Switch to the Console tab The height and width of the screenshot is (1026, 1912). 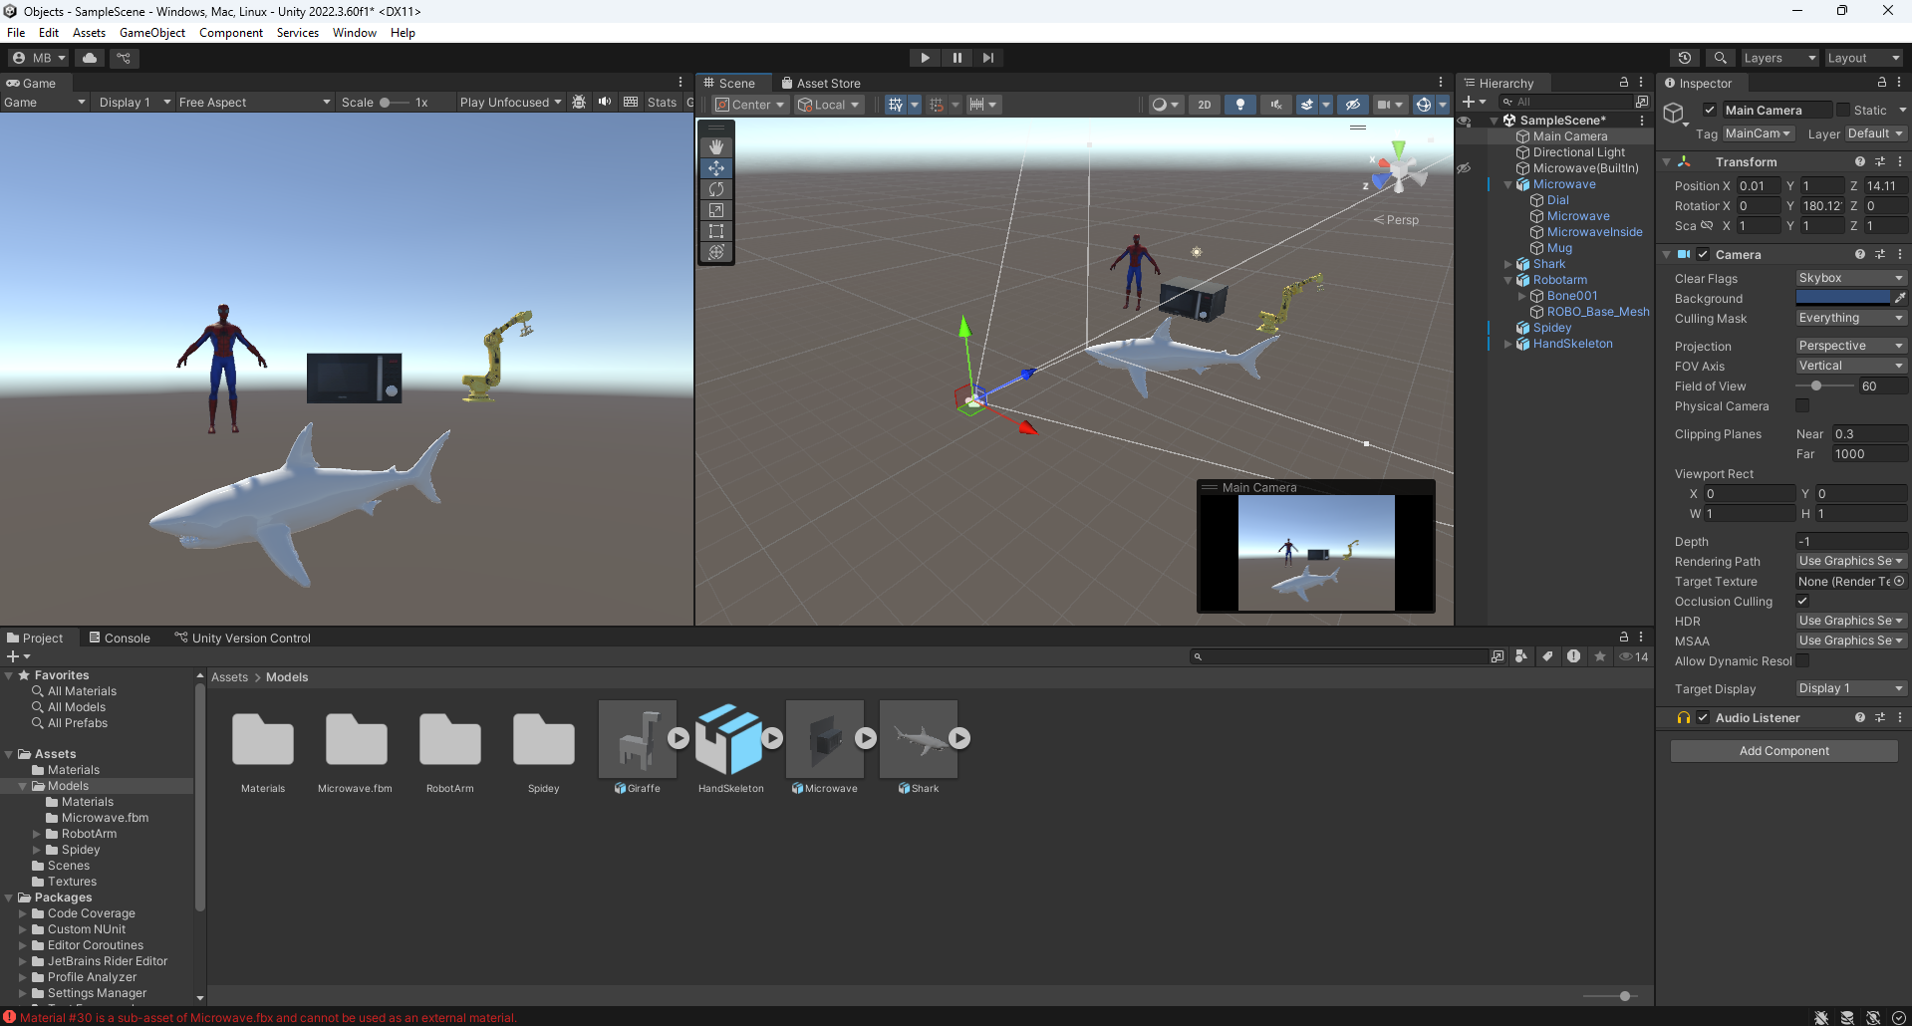coord(120,638)
